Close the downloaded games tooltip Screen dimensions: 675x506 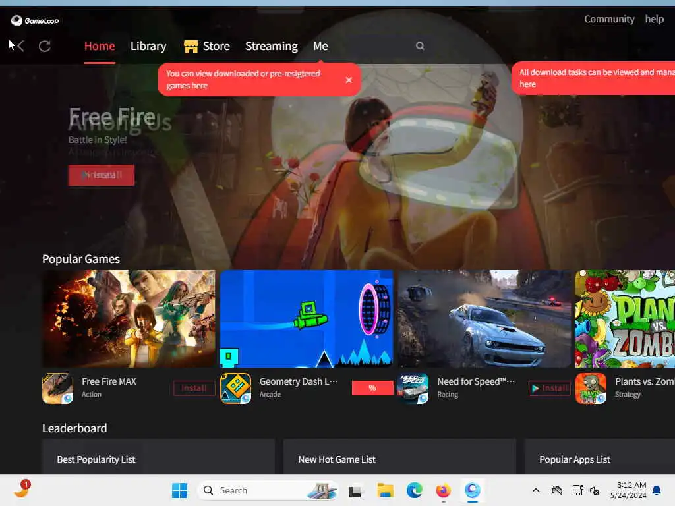(x=349, y=80)
